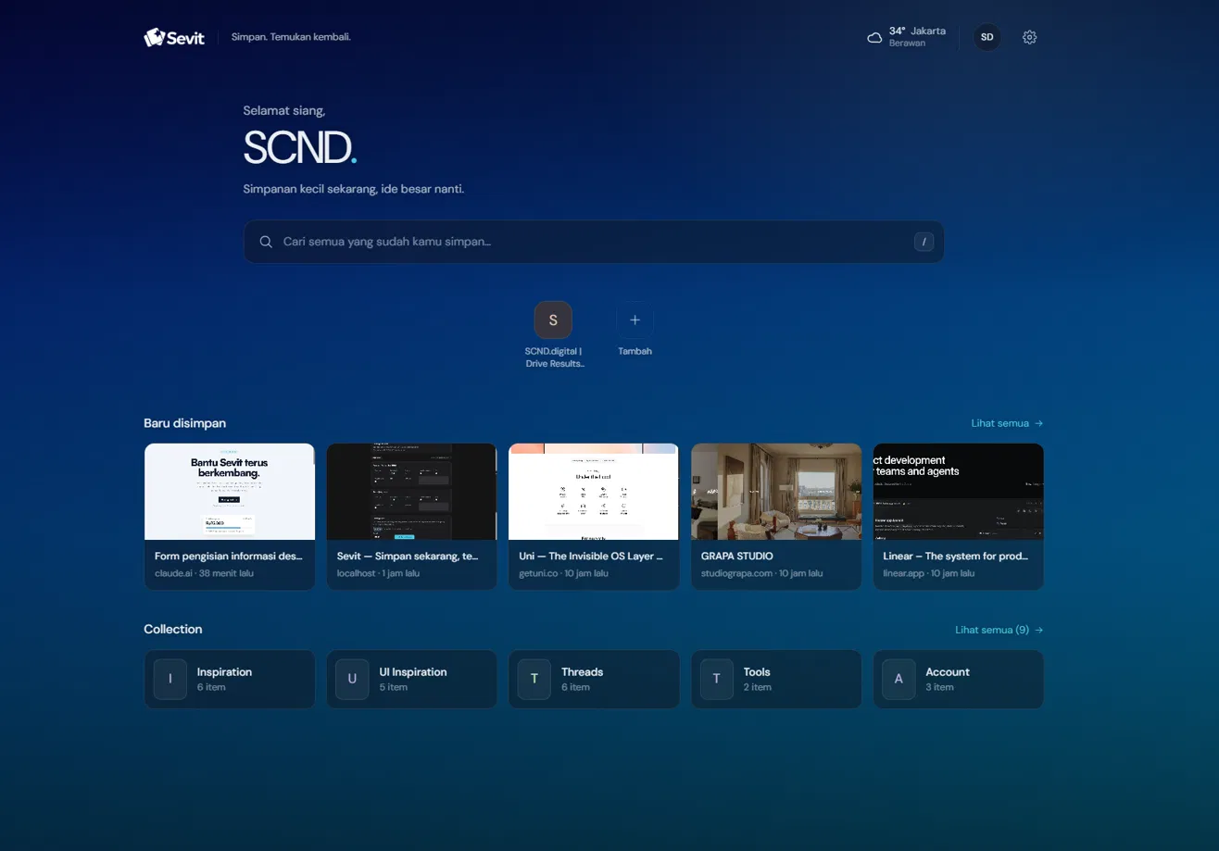The height and width of the screenshot is (851, 1219).
Task: Open the Linear saved card thumbnail
Action: (x=959, y=492)
